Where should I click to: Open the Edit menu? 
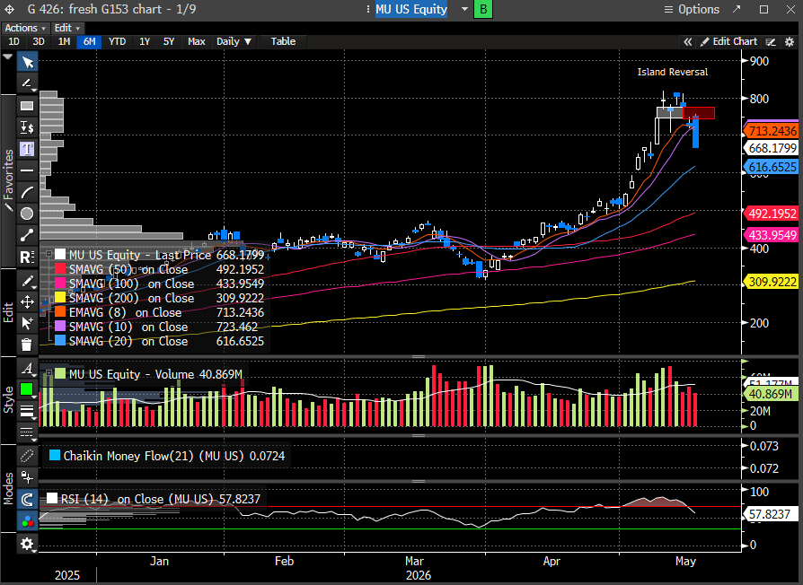(x=67, y=28)
